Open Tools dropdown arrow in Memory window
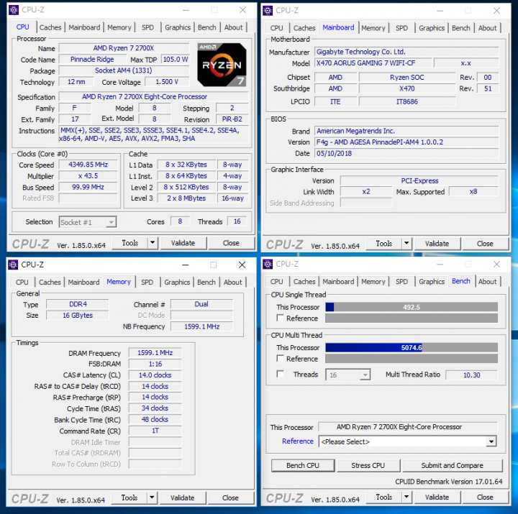518x514 pixels. pyautogui.click(x=152, y=497)
